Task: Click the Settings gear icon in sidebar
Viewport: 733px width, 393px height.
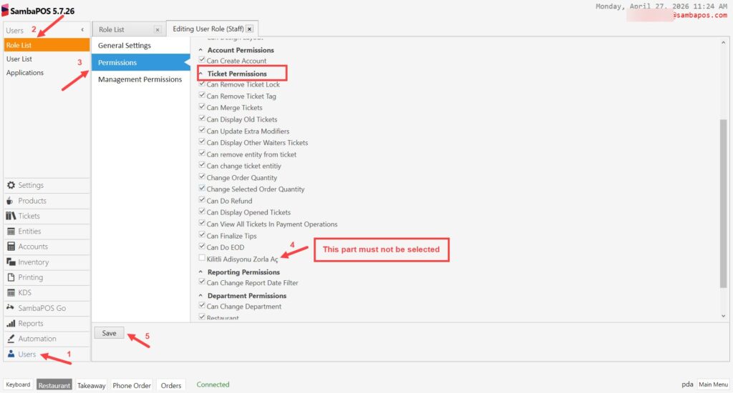Action: click(11, 186)
